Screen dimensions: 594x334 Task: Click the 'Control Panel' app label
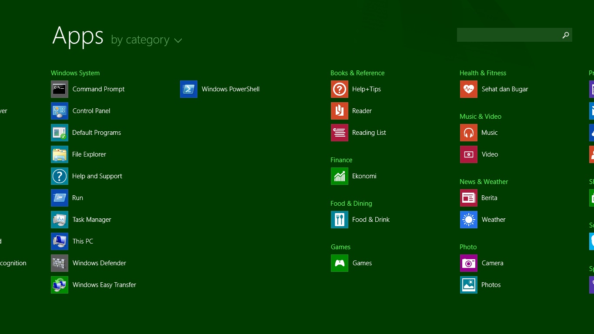(91, 111)
